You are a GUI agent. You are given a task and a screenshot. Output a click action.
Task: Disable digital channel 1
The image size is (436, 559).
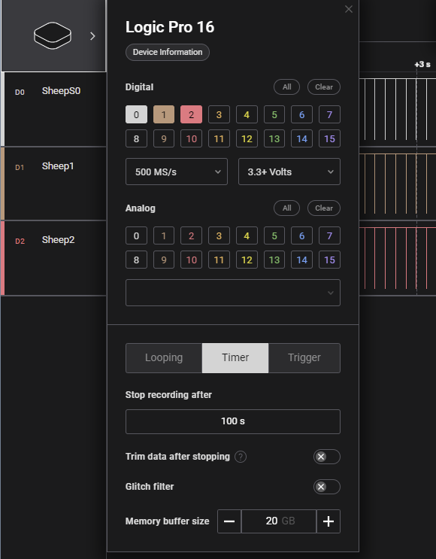[x=164, y=114]
